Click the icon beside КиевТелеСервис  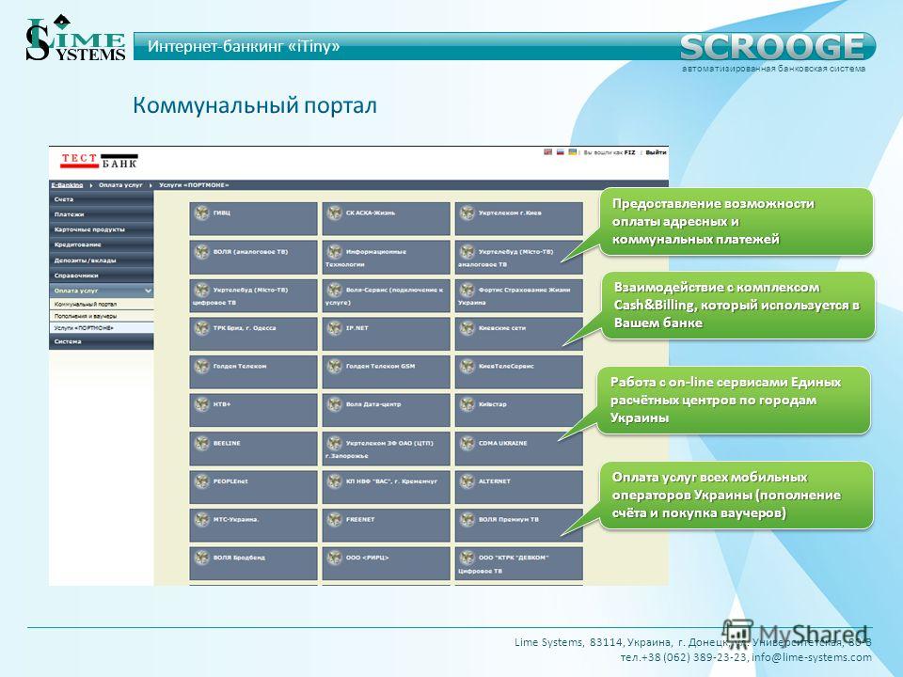[467, 366]
